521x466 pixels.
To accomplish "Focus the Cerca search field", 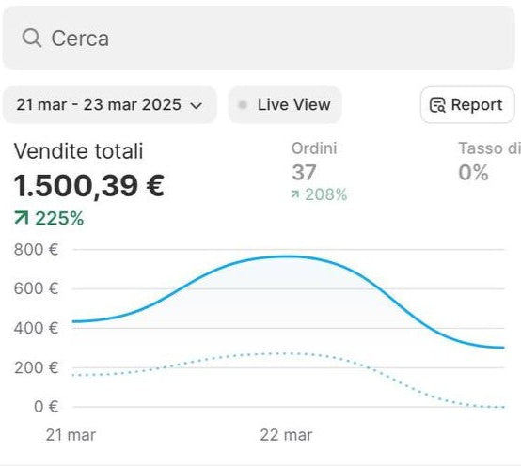I will click(259, 38).
